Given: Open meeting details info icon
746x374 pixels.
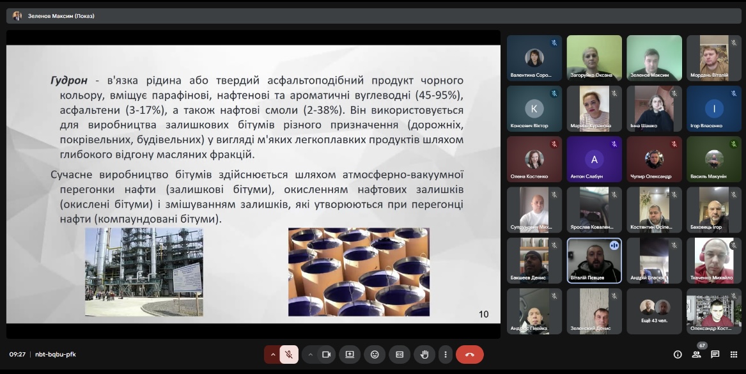Looking at the screenshot, I should (x=678, y=354).
